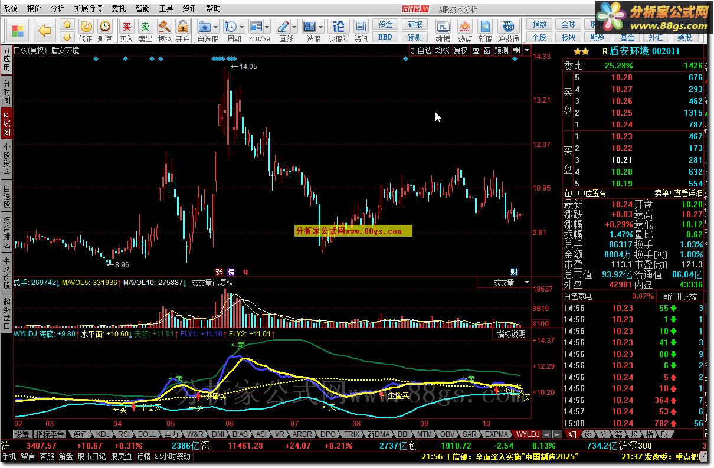Switch to the BOLL indicator tab

(147, 434)
